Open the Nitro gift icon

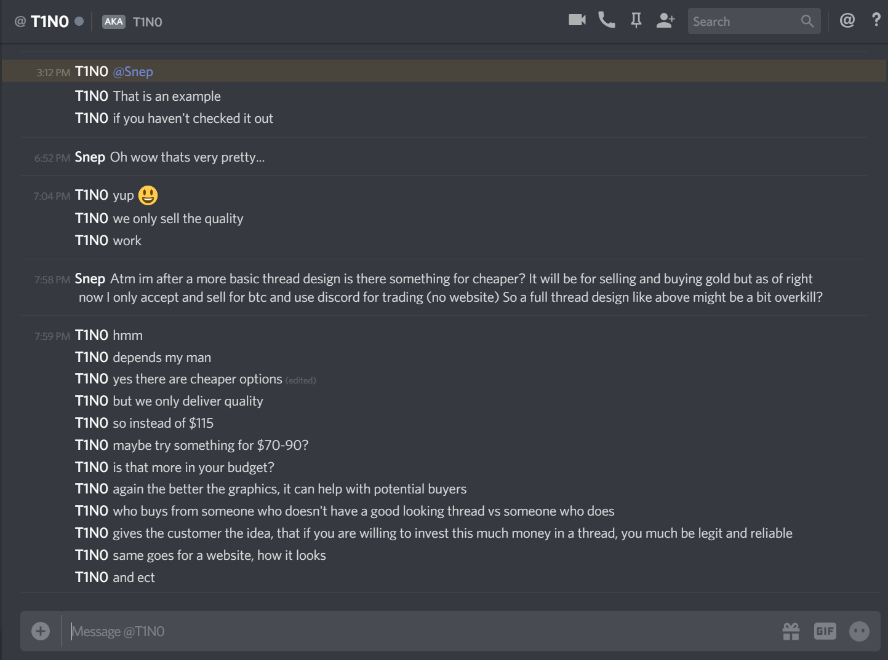tap(791, 631)
